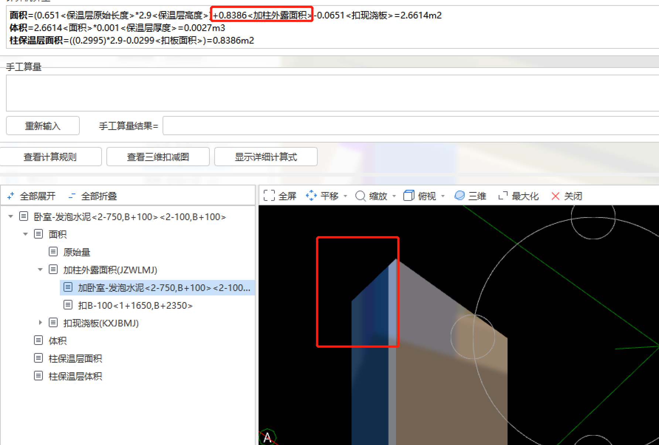Screen dimensions: 659x445
Task: Click the +0.8386<加柱外露面积> formula term
Action: [x=262, y=15]
